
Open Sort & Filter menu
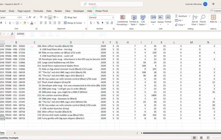(x=195, y=20)
